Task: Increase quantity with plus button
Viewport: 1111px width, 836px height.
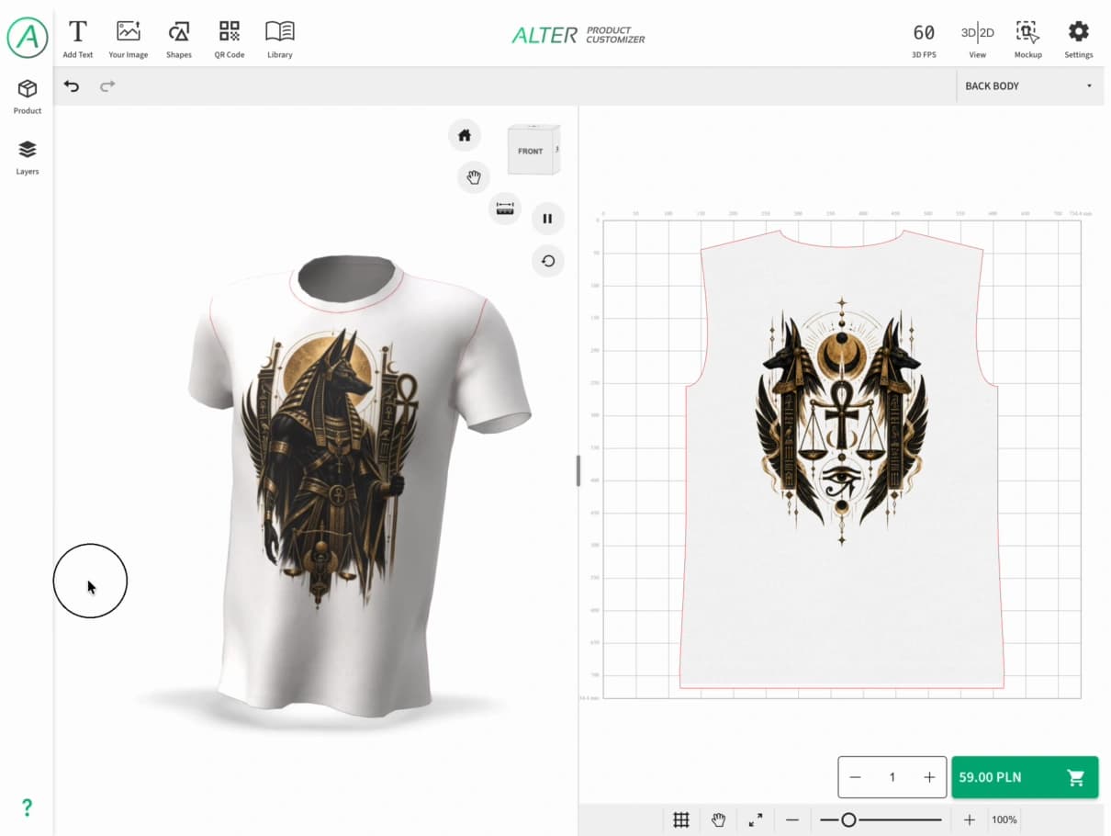Action: 929,777
